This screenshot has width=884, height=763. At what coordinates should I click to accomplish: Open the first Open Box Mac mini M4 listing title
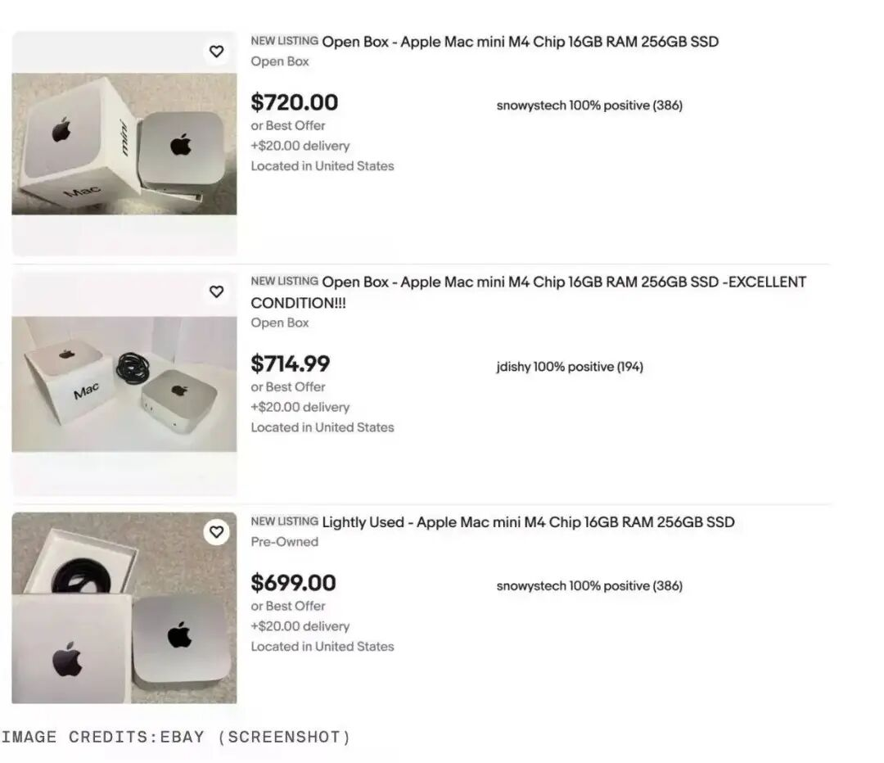[521, 42]
